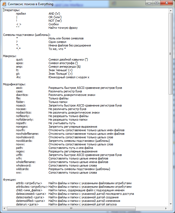Click the 'file:' modifier entry
175x213 pixels.
click(18, 98)
